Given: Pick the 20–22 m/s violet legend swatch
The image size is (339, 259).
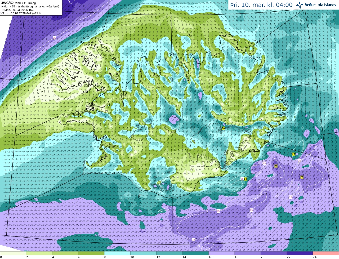Looking at the screenshot, I should coord(274,253).
